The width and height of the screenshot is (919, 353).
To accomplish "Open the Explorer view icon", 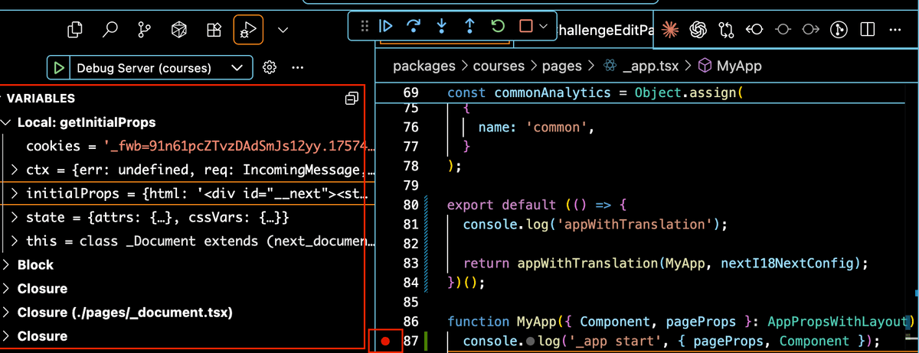I will coord(75,30).
